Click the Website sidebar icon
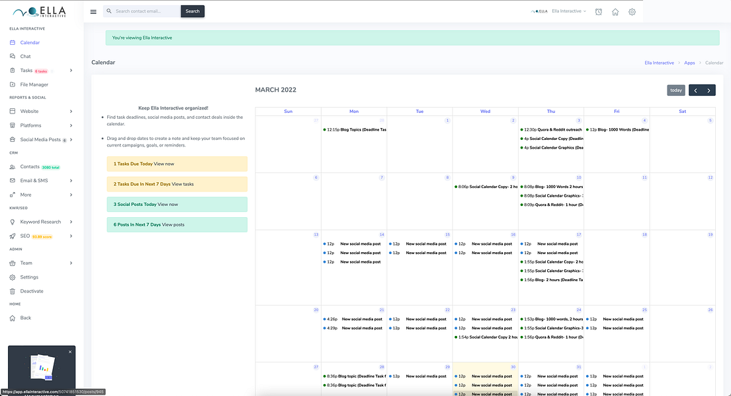Screen dimensions: 731x396 pos(13,112)
